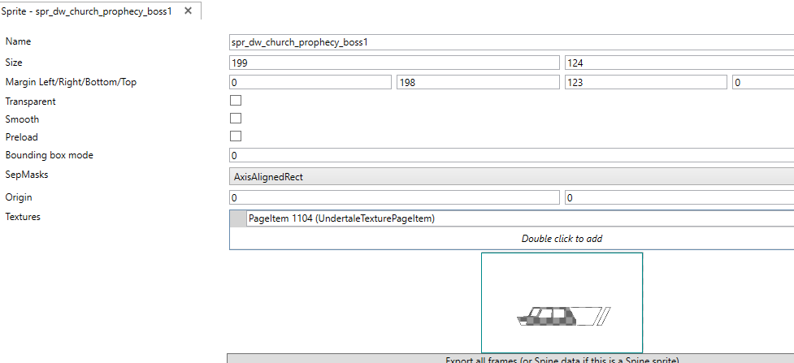794x363 pixels.
Task: Edit the Size height field showing 124
Action: pos(679,63)
